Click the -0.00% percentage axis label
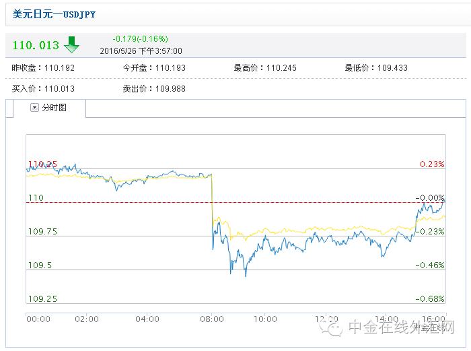 430,198
